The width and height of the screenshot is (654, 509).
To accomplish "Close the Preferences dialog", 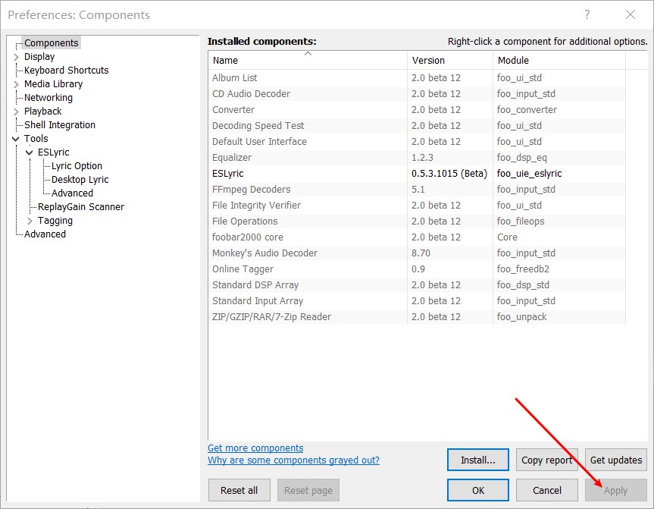I will click(631, 15).
